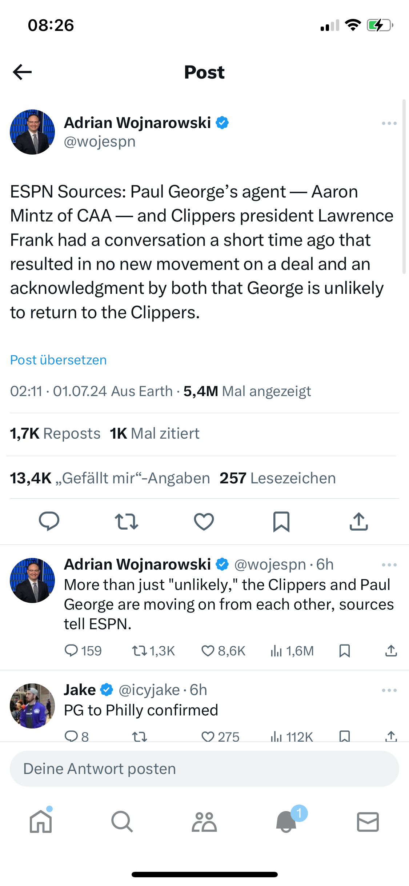Click the "Post übersetzen" link
The image size is (409, 886).
(x=59, y=360)
